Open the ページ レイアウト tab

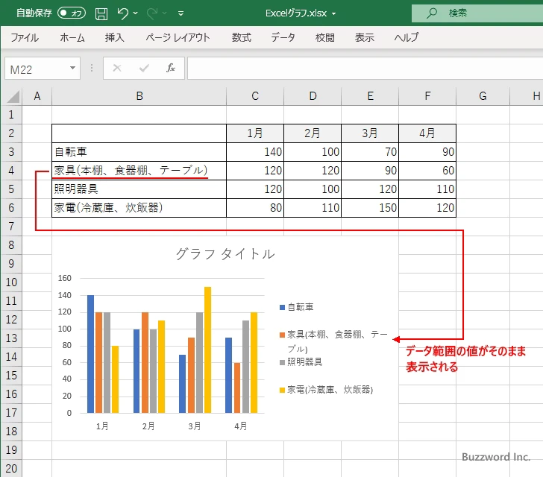(x=178, y=37)
